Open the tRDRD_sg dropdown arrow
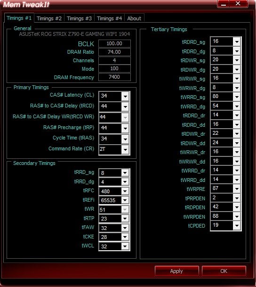256x287 pixels. (x=237, y=42)
